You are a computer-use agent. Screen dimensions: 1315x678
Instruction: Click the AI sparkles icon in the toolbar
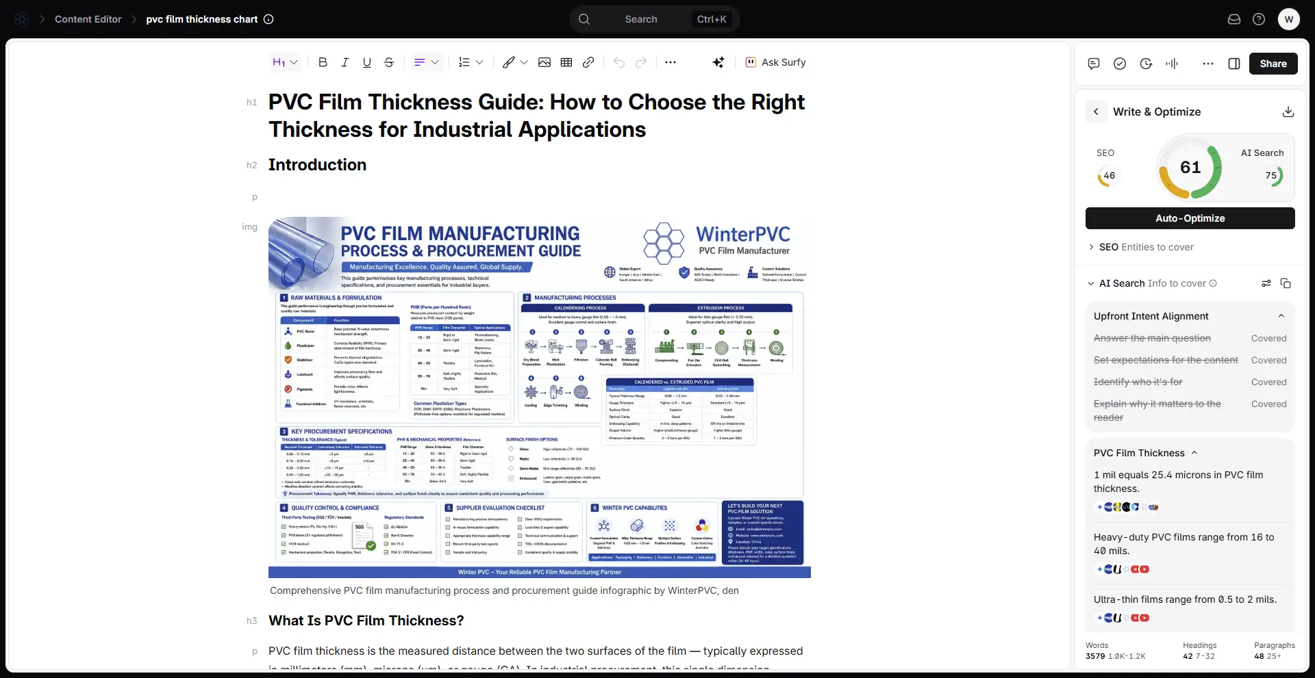tap(718, 62)
